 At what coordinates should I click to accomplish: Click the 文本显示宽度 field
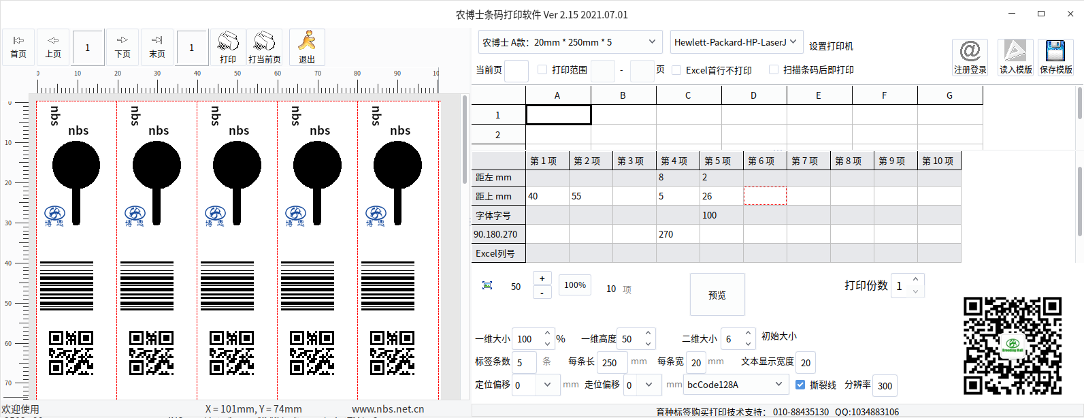806,363
